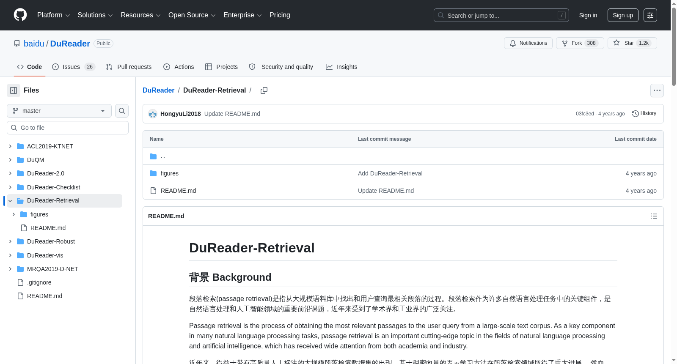Click the parent directory folder icon
The height and width of the screenshot is (364, 677).
153,156
